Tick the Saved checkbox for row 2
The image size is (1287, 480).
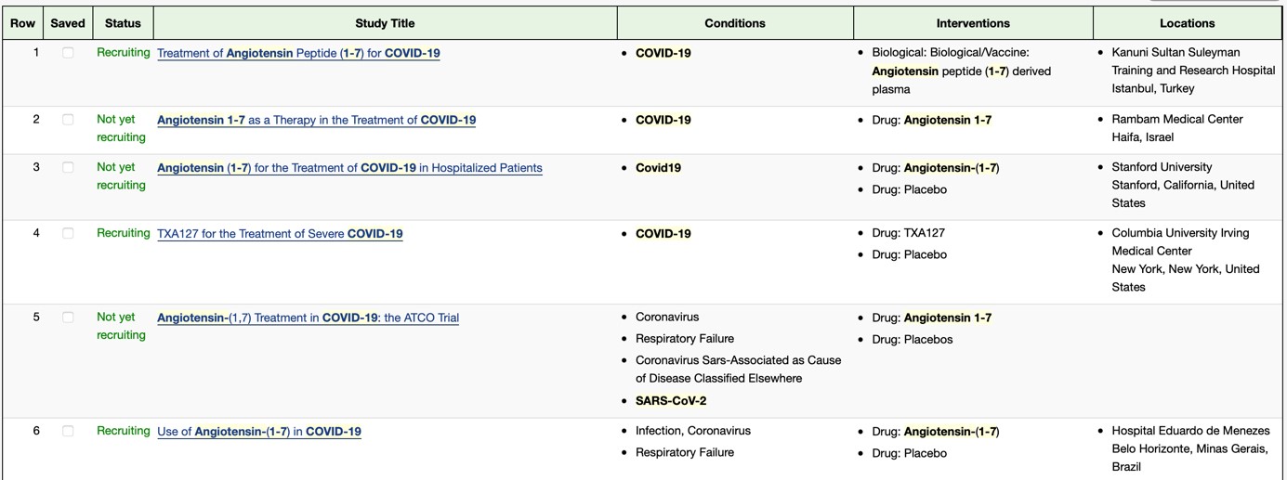pyautogui.click(x=68, y=120)
